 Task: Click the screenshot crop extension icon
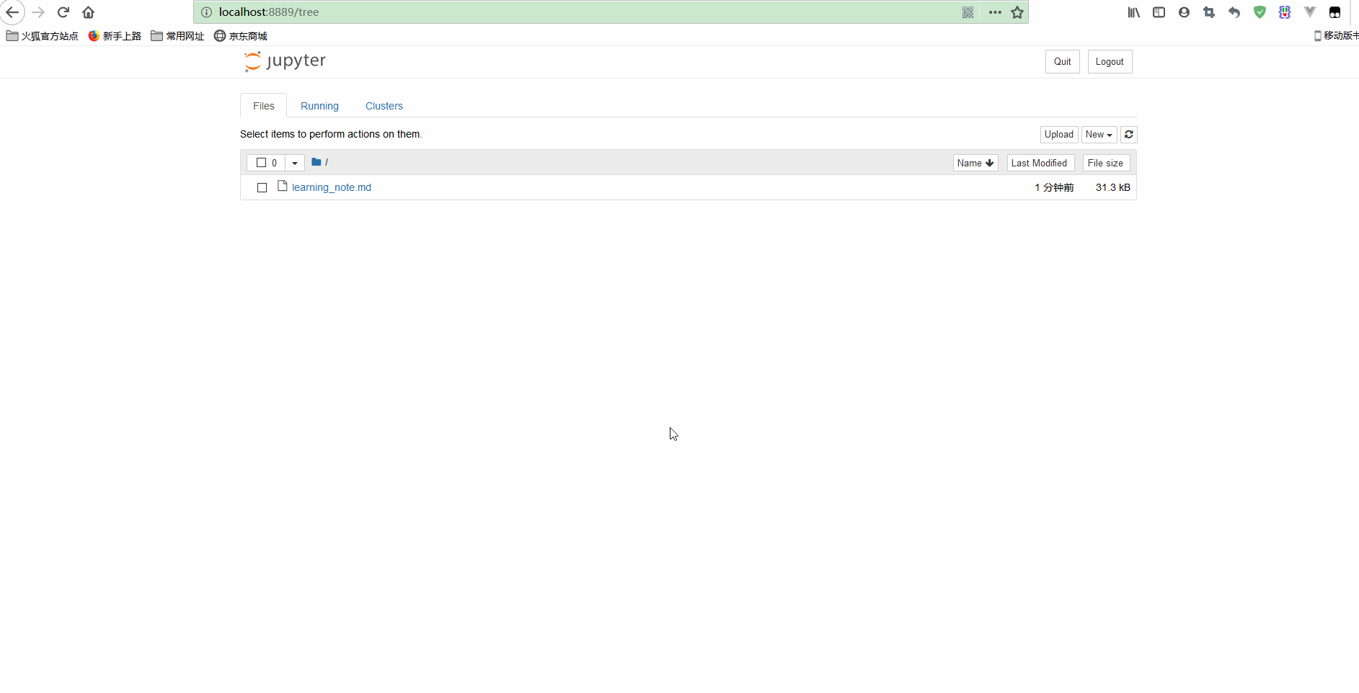pyautogui.click(x=1209, y=12)
